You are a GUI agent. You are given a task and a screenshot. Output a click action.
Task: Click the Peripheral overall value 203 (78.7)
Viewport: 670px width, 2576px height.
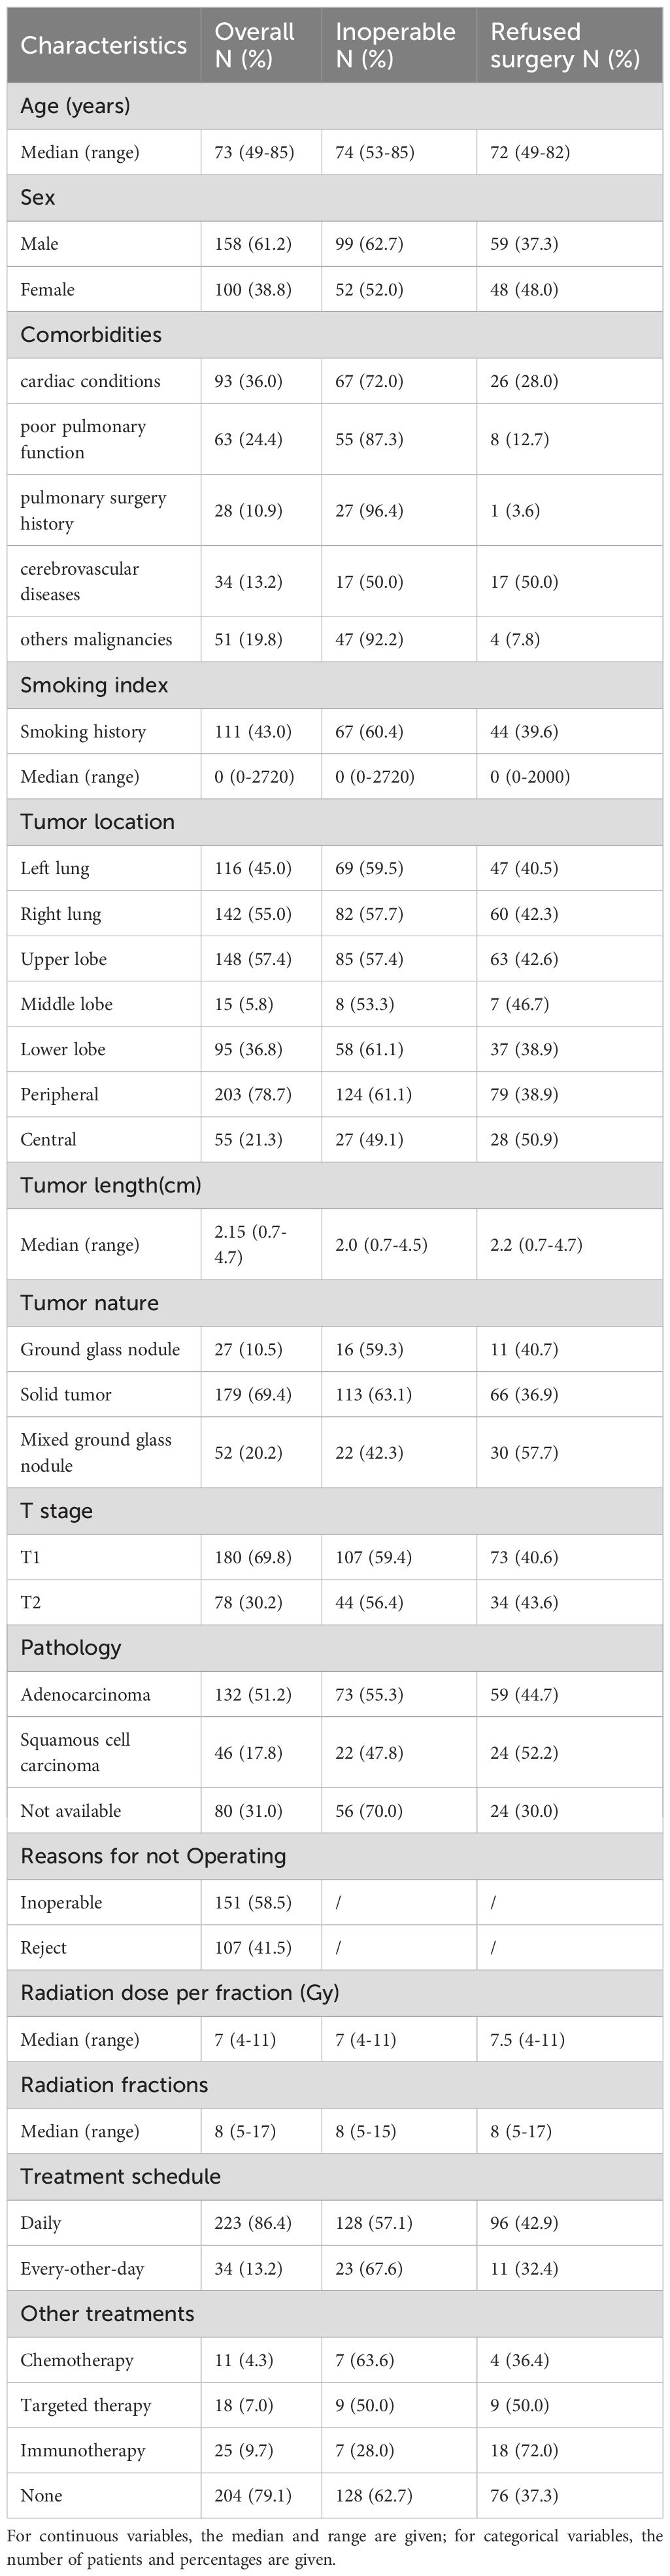[x=253, y=1094]
